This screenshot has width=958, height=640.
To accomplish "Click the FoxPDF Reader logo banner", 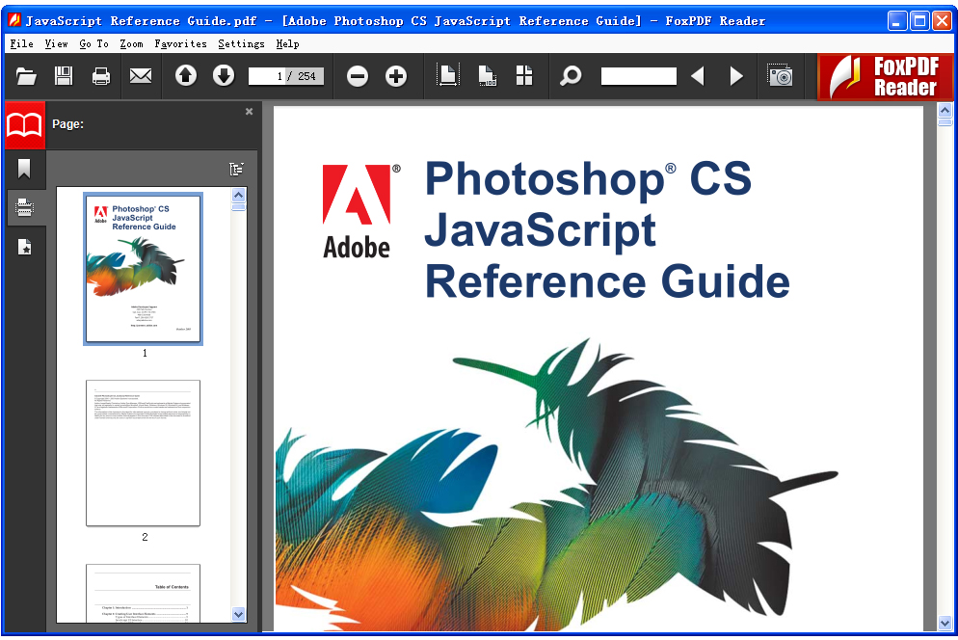I will click(x=885, y=76).
